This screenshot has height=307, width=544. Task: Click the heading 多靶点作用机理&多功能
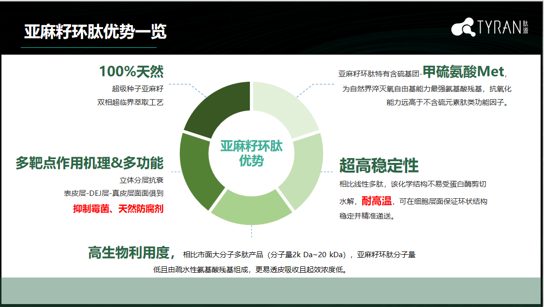pyautogui.click(x=89, y=163)
